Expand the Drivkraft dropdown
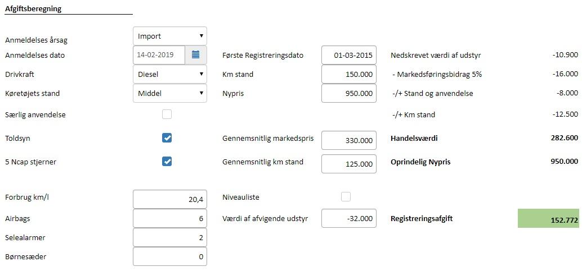 [x=170, y=74]
